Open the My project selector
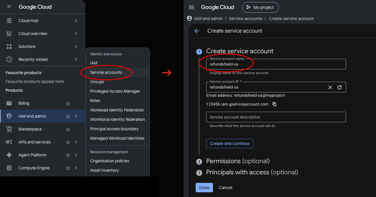The height and width of the screenshot is (197, 376). [260, 7]
